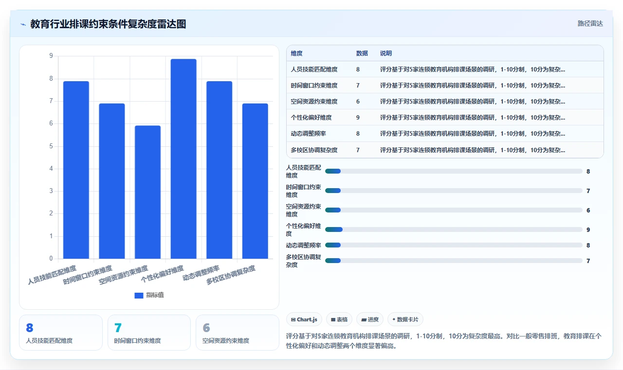Image resolution: width=623 pixels, height=370 pixels.
Task: Select table cell 多校区协调复杂度
Action: point(314,150)
